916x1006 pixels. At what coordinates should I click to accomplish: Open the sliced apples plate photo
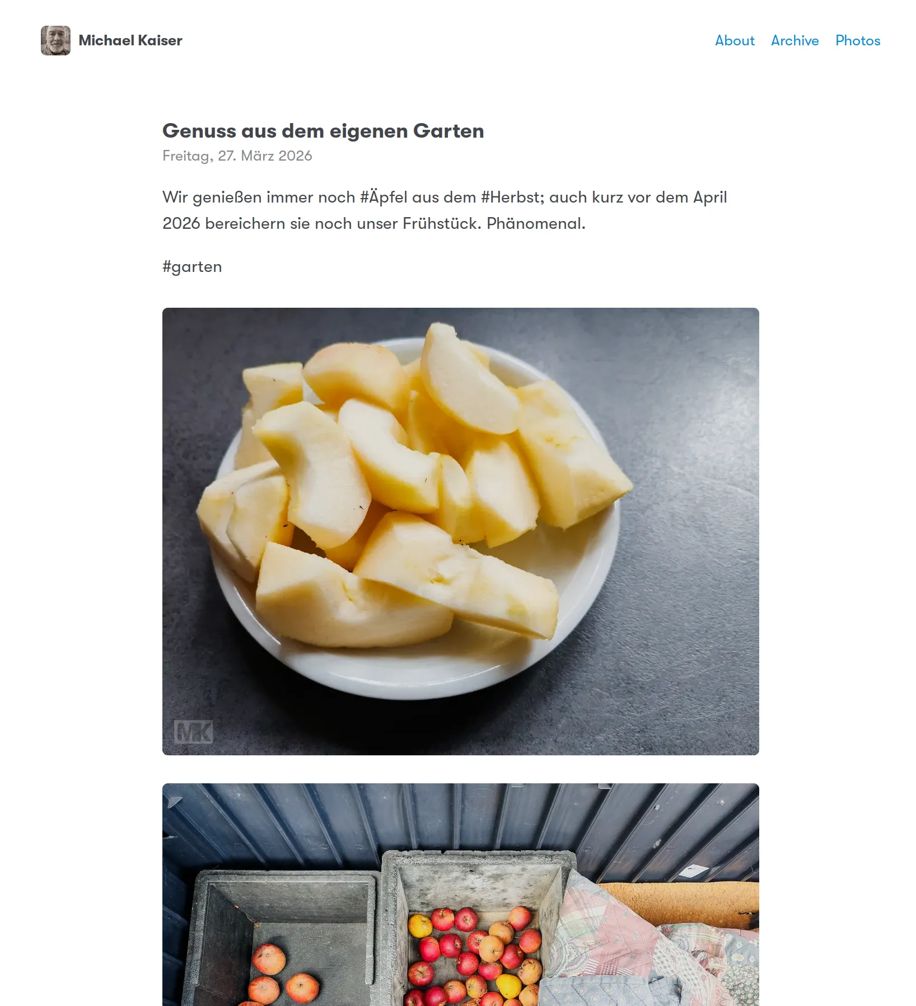(x=461, y=532)
